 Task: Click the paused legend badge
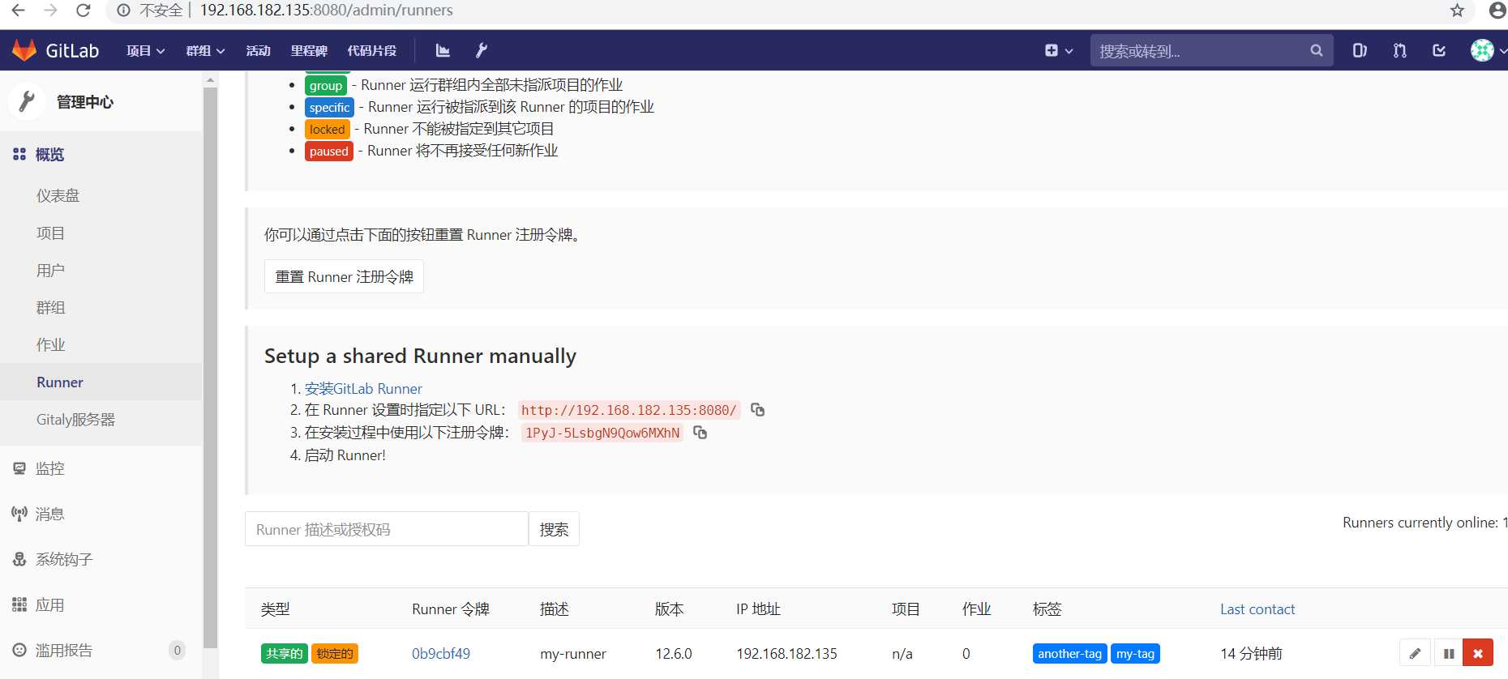328,151
